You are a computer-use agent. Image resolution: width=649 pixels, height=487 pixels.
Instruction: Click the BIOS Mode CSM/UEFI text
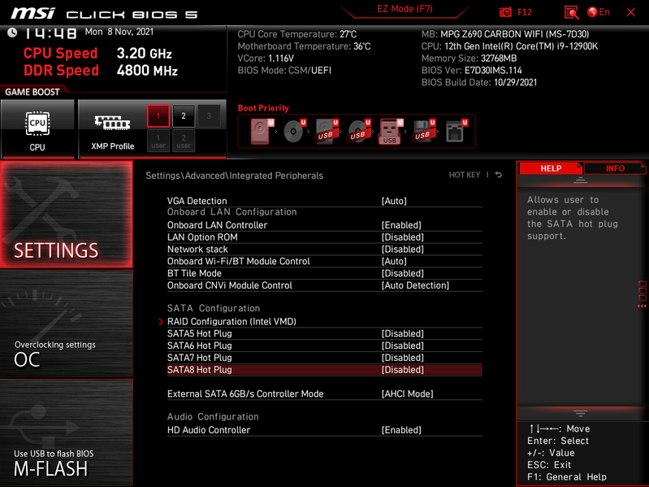coord(284,71)
